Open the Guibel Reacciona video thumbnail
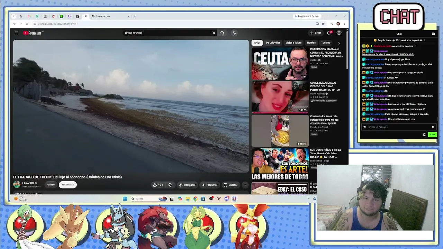This screenshot has width=443, height=249. 280,97
